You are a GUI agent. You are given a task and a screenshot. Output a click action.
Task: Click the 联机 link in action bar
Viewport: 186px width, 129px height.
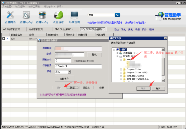point(123,29)
